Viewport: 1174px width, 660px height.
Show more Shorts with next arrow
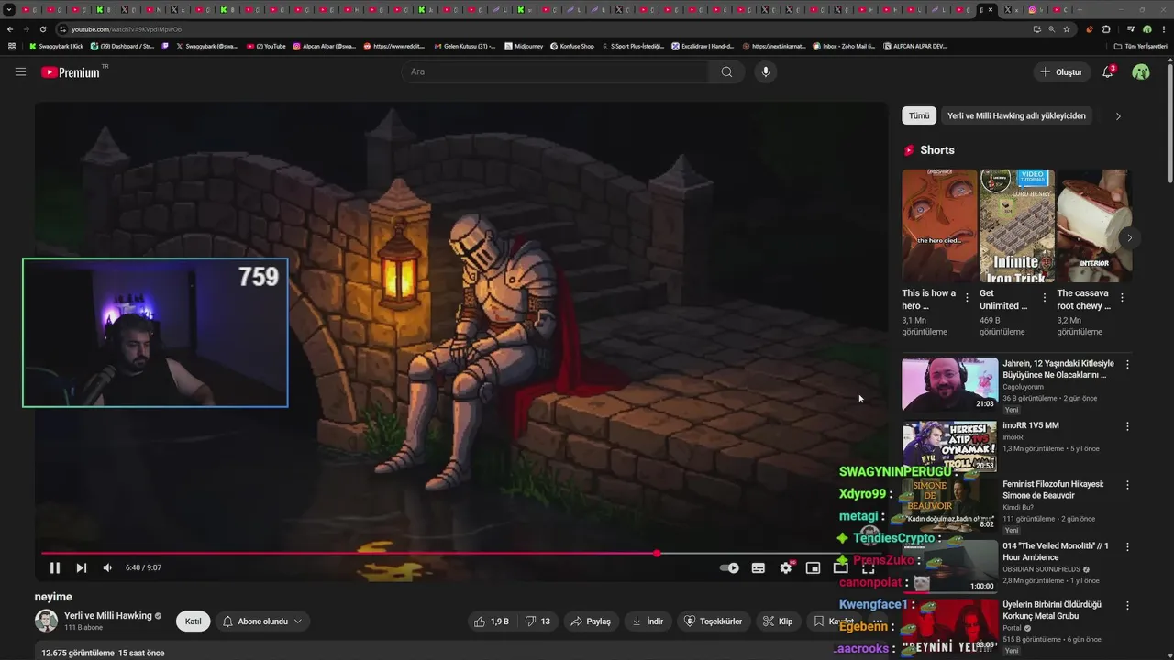[1129, 237]
